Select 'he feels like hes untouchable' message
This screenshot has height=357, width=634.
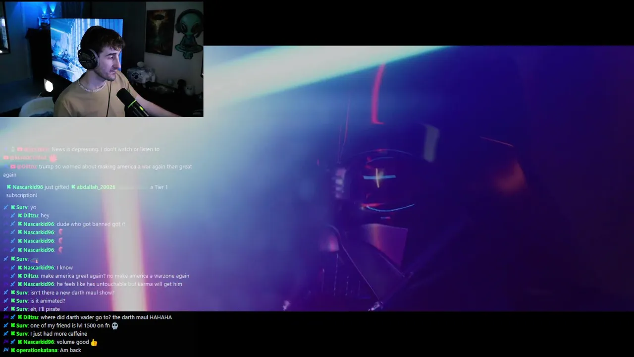pos(119,284)
